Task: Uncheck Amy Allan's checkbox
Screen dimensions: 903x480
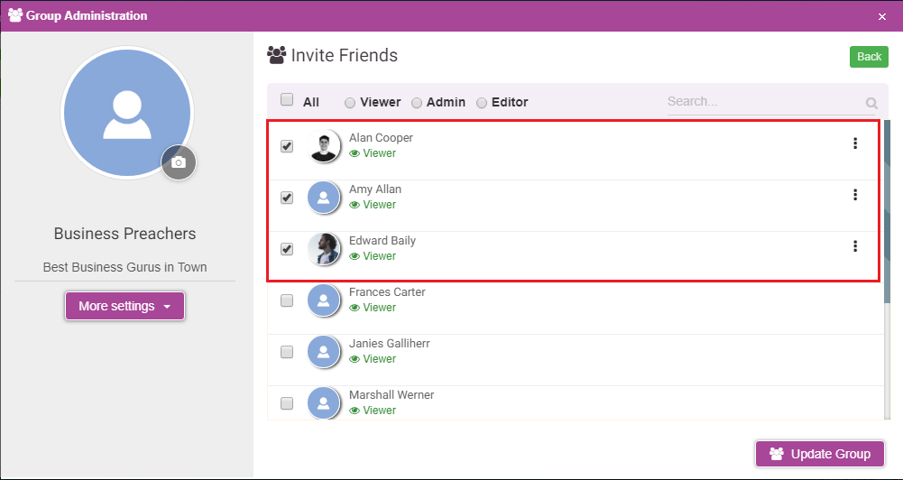Action: point(287,198)
